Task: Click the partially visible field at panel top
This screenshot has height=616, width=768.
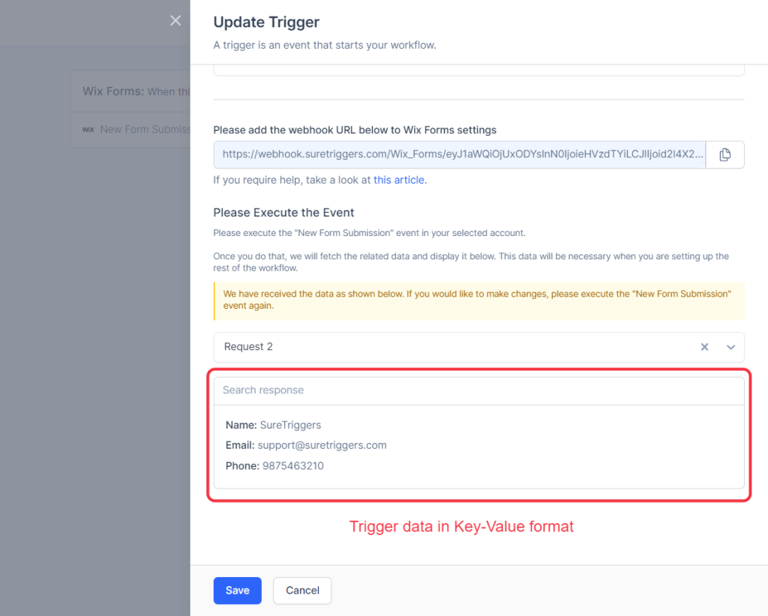Action: click(x=478, y=70)
